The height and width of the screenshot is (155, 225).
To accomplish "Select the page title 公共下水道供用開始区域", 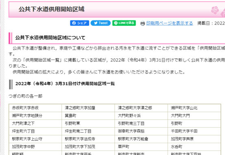I will [52, 9].
